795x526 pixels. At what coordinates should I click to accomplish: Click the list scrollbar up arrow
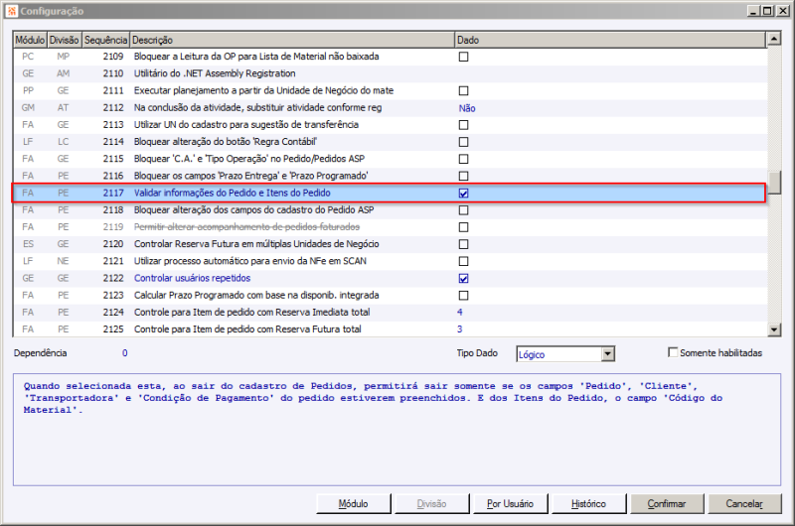(x=774, y=39)
